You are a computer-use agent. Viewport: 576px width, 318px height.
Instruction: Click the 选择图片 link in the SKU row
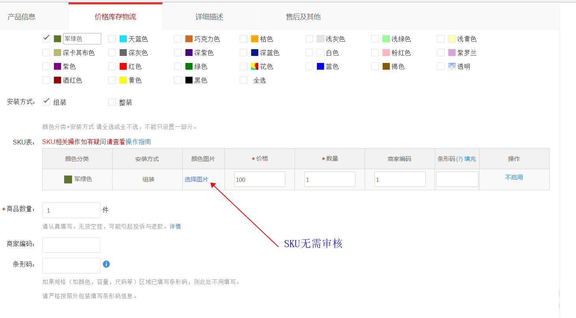pyautogui.click(x=197, y=179)
